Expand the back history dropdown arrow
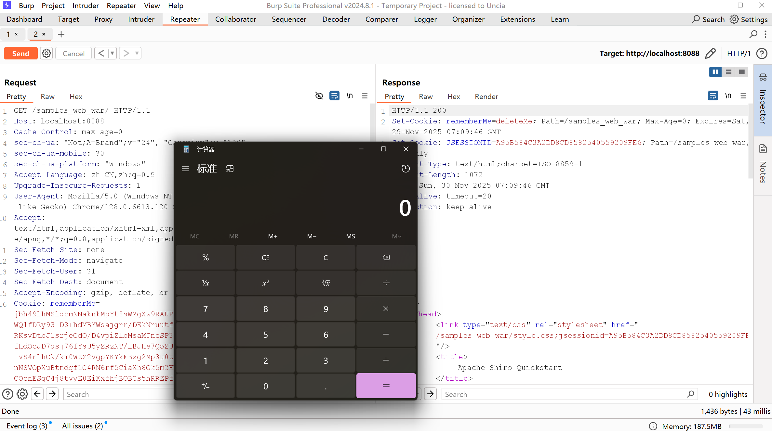 (x=112, y=53)
